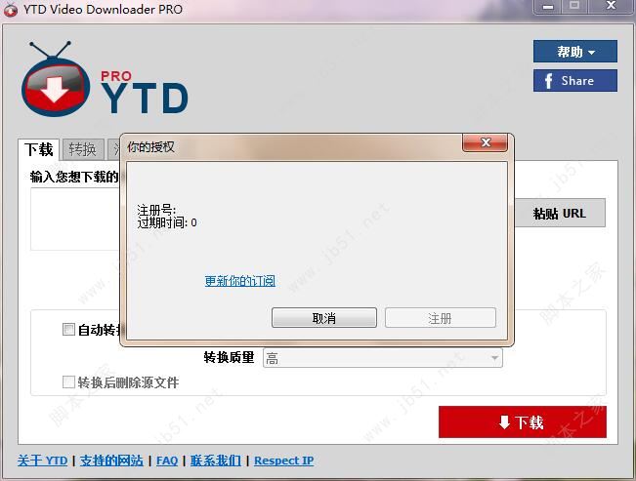Viewport: 636px width, 481px height.
Task: Close the 你的授权 dialog
Action: pos(486,142)
